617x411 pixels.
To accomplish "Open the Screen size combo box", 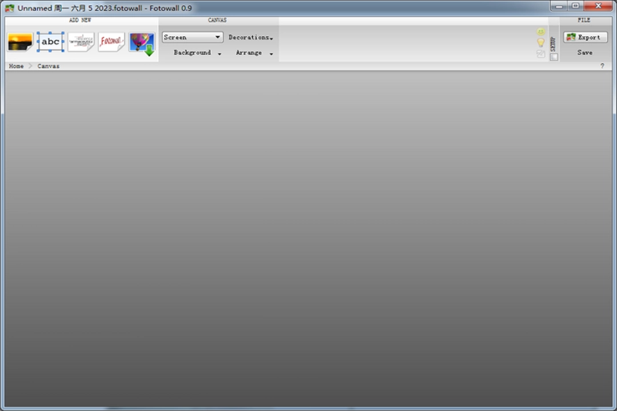I will click(x=192, y=37).
